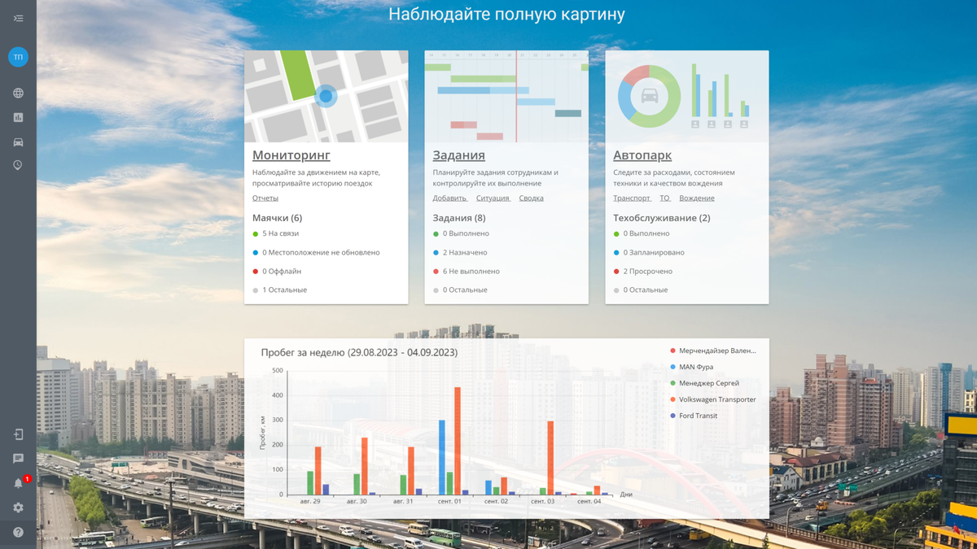Click the Сводка link
Viewport: 977px width, 549px height.
click(x=532, y=198)
